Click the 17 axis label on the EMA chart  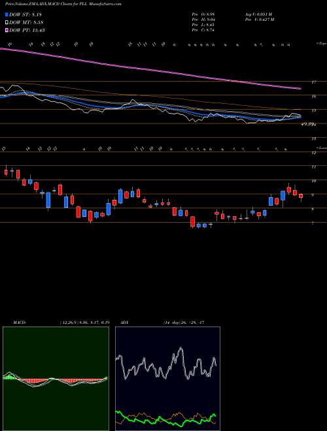click(314, 82)
